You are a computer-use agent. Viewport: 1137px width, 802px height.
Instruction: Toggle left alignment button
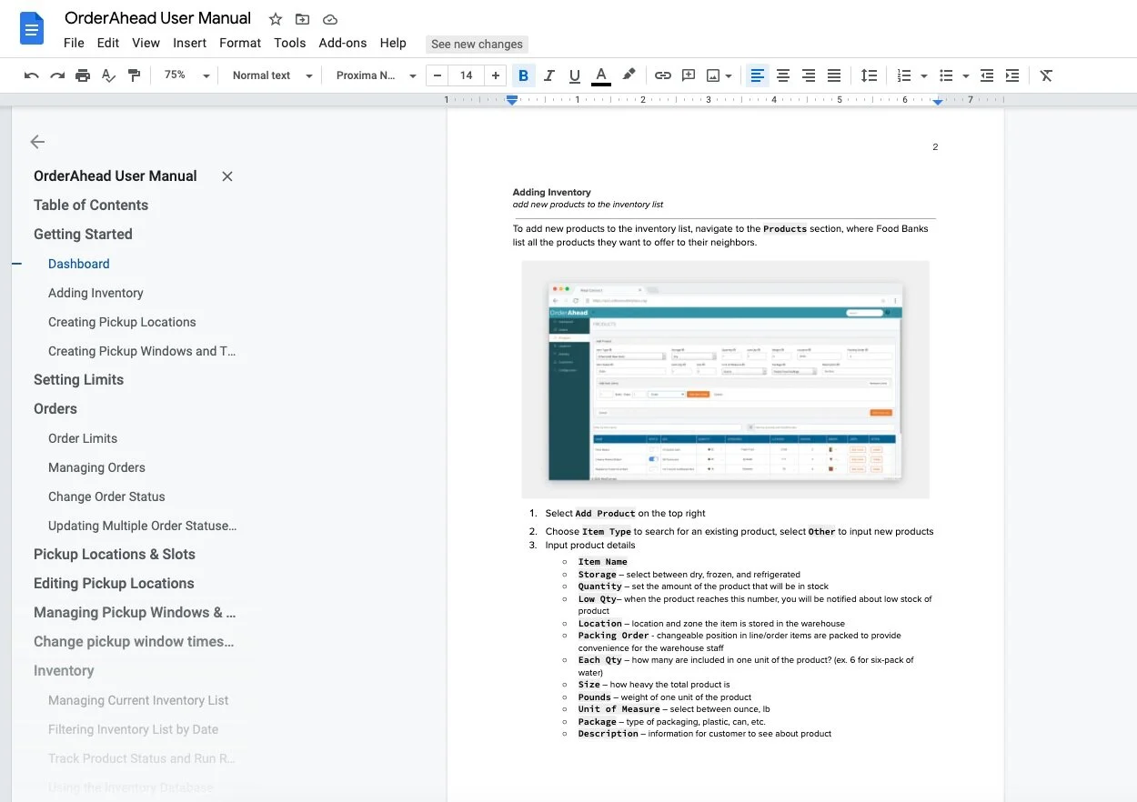(757, 75)
